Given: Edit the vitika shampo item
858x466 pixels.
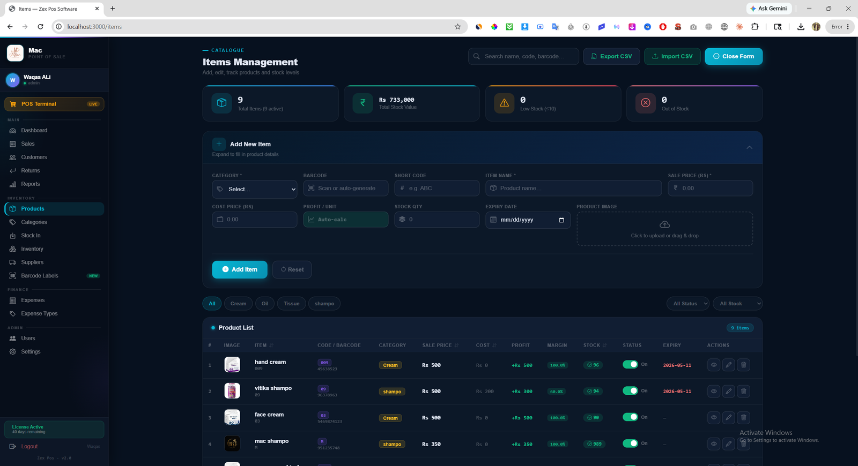Looking at the screenshot, I should [x=728, y=391].
